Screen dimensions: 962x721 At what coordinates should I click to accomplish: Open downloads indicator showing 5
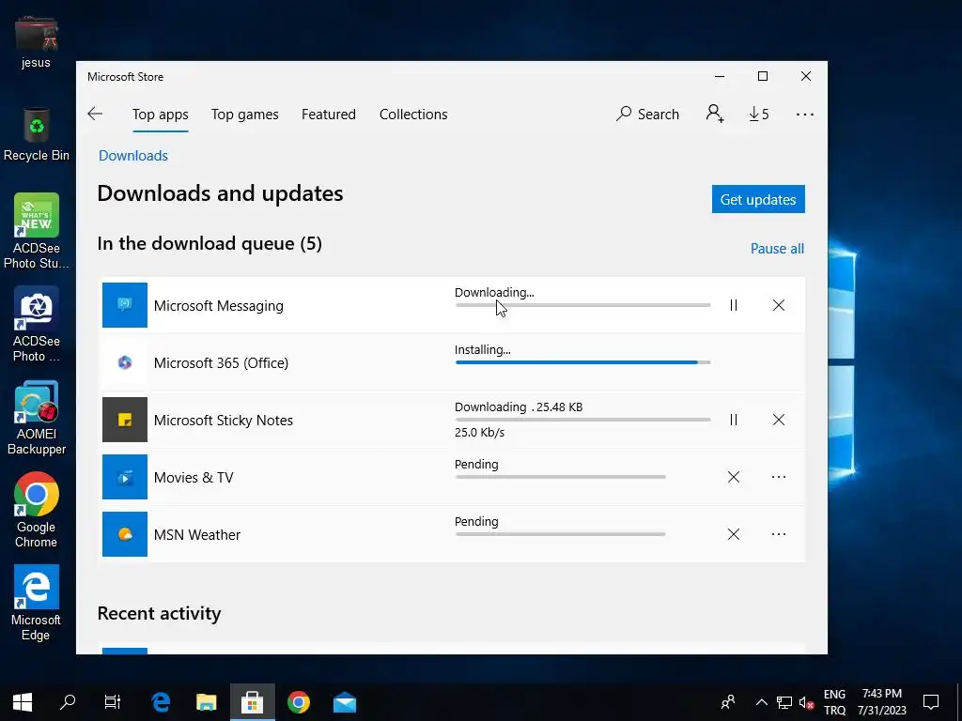click(759, 114)
